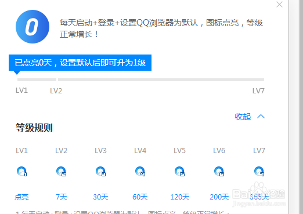Click the 365天 requirement text

pos(259,197)
